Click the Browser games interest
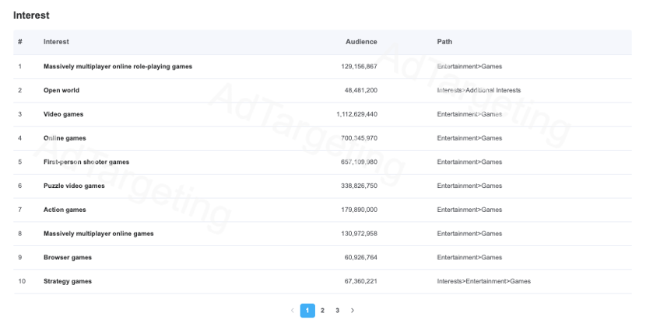The height and width of the screenshot is (323, 646). point(68,258)
